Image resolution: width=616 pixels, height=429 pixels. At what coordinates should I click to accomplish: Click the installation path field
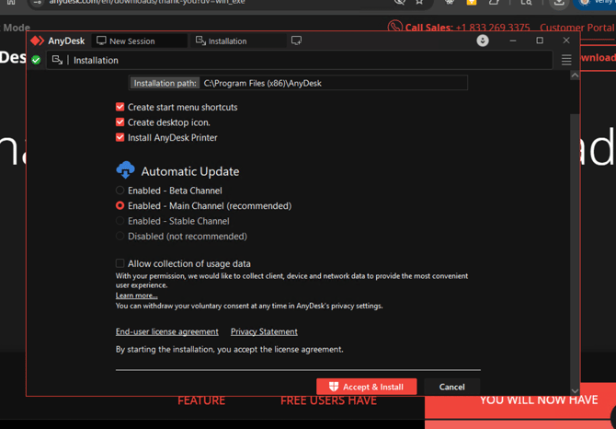(299, 83)
